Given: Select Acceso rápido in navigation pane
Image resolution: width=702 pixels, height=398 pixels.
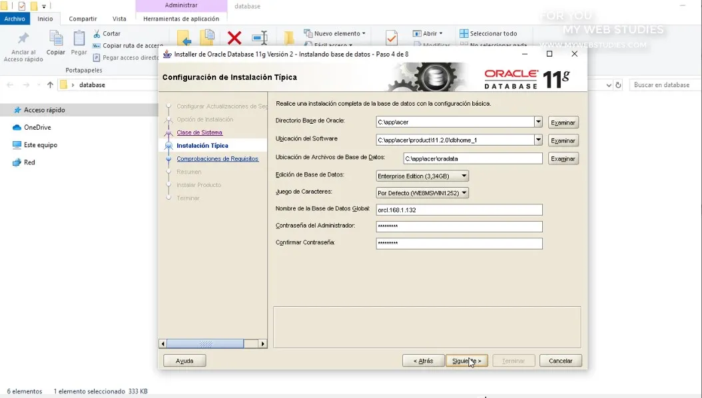Looking at the screenshot, I should point(39,110).
